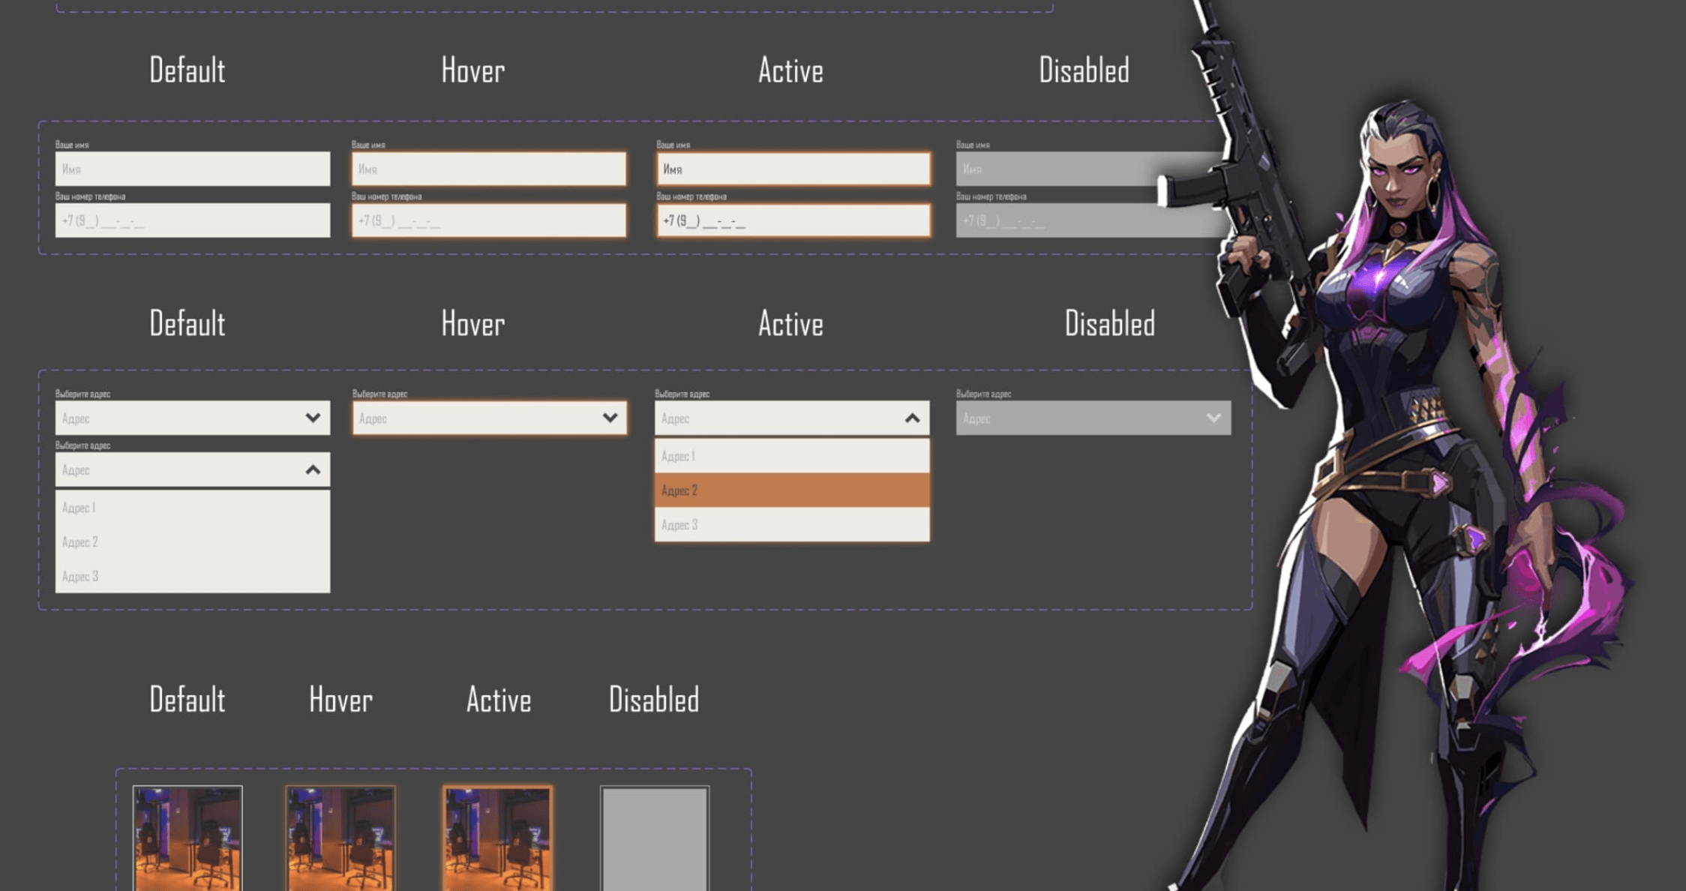Click the Active state phone number field
Screen dimensions: 1686x891
[793, 220]
